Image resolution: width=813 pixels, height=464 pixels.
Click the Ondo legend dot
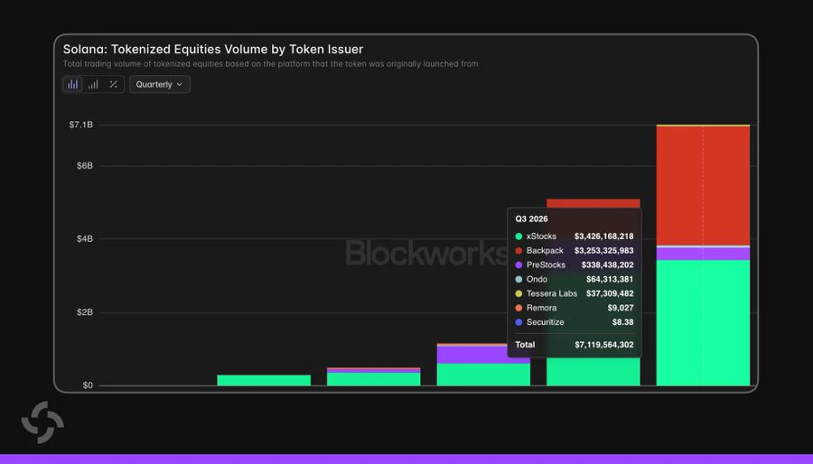[519, 280]
